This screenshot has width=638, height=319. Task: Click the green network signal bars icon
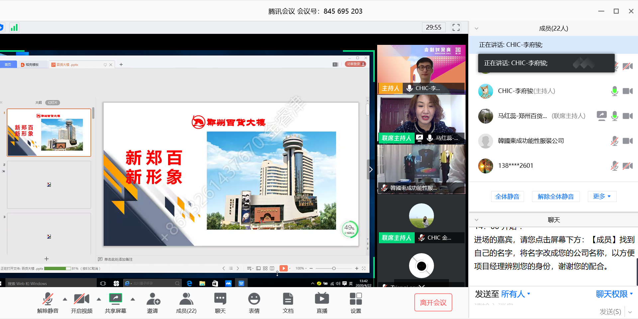click(14, 27)
